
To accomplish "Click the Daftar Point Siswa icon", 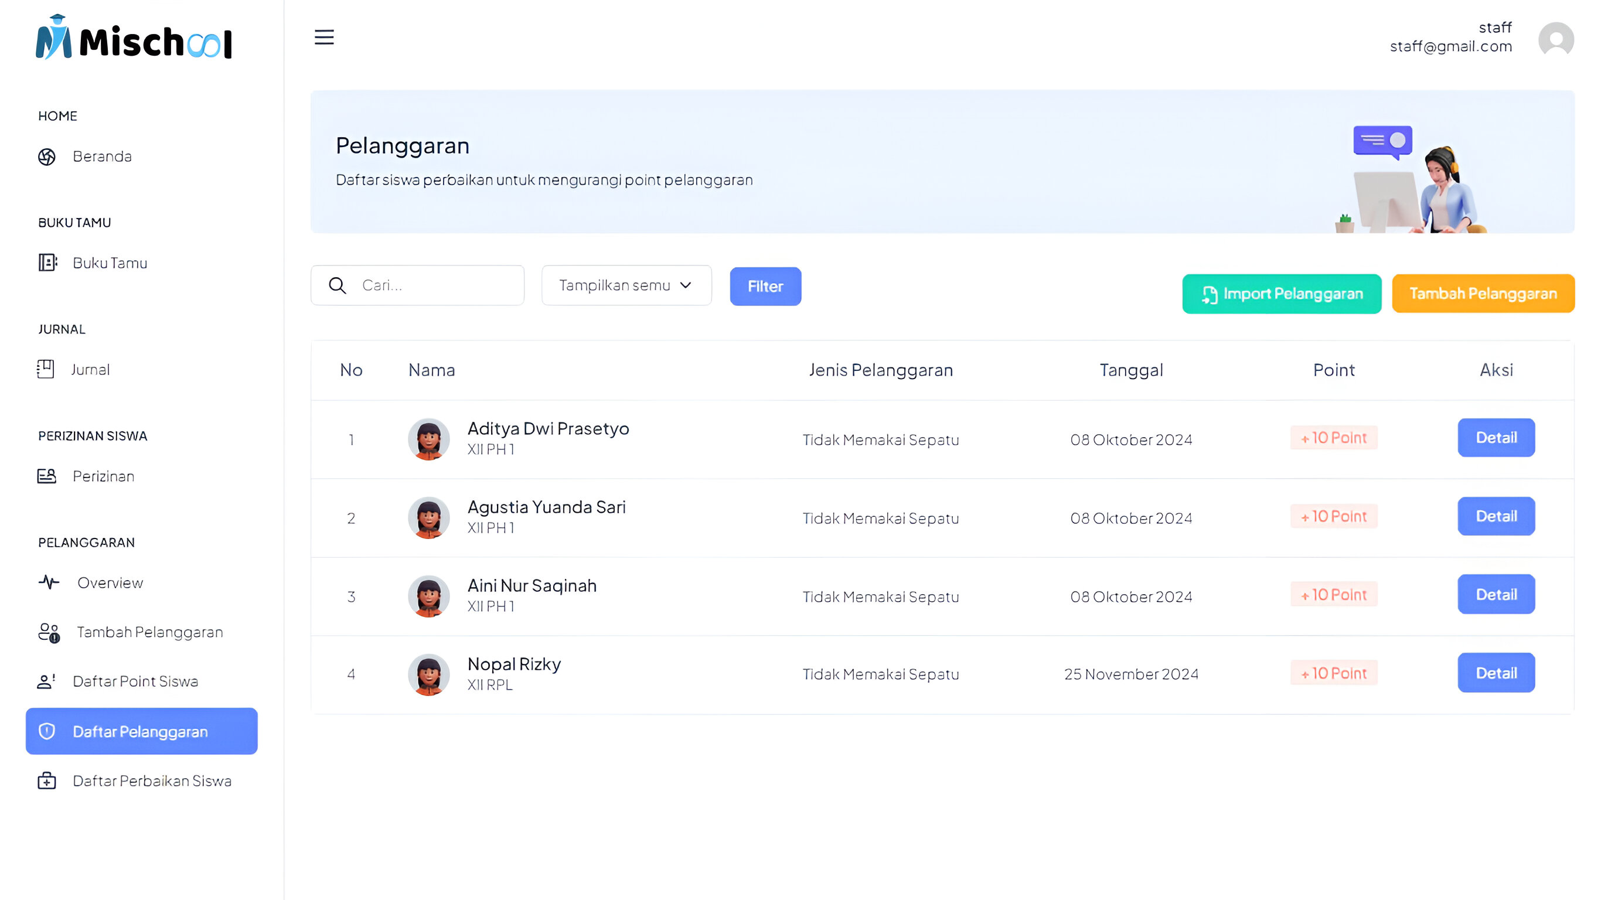I will pos(47,681).
